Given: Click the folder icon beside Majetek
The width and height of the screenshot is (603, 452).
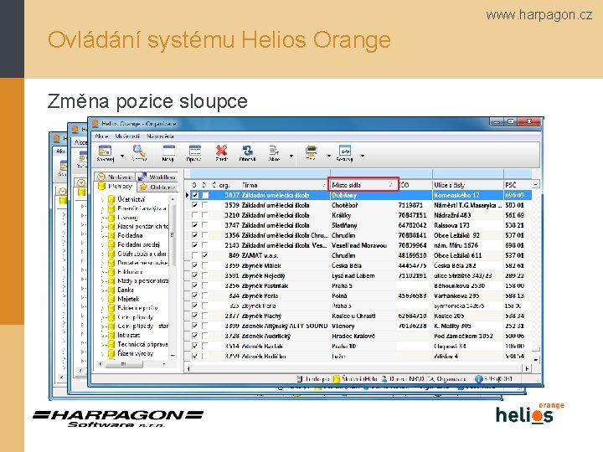Looking at the screenshot, I should coord(111,299).
